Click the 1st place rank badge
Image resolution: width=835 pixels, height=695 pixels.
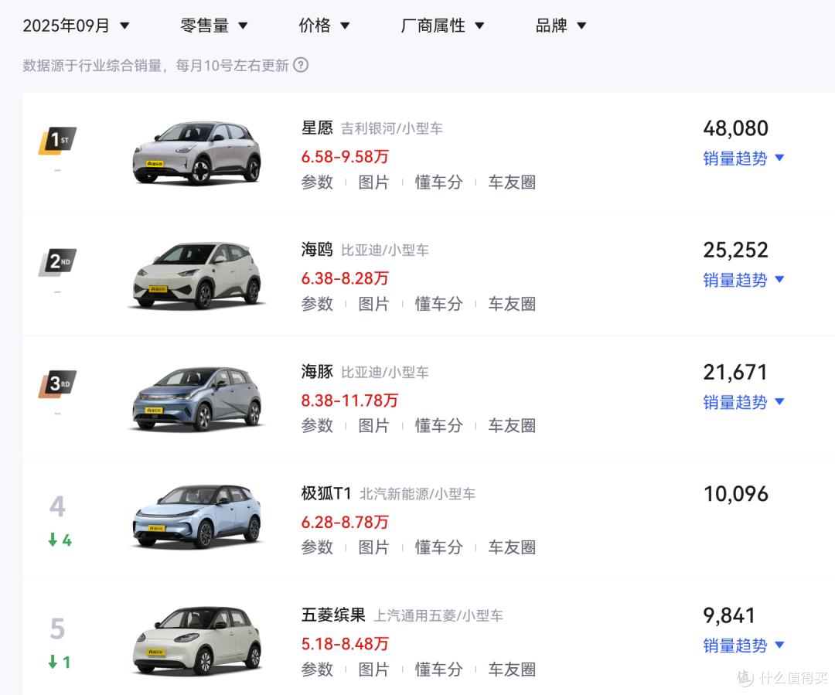click(57, 141)
